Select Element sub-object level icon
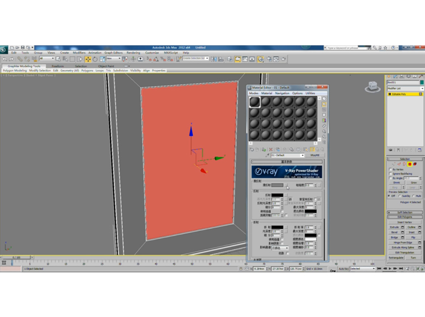Screen dimensions: 425x317 click(415, 164)
